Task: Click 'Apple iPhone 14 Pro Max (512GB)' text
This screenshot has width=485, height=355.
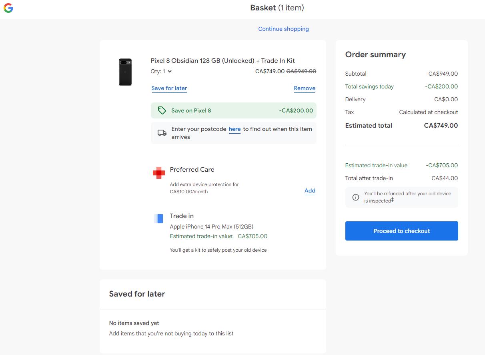Action: point(212,227)
